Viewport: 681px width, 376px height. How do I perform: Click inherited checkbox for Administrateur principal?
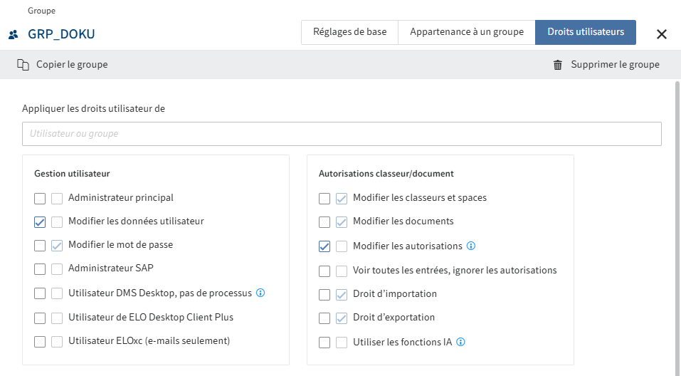pyautogui.click(x=57, y=199)
